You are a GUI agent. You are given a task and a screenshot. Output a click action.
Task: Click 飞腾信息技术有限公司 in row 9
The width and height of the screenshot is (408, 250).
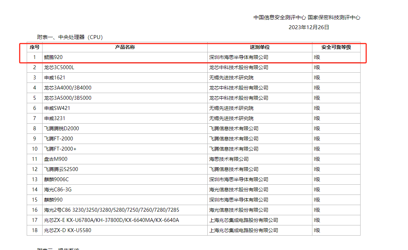point(234,138)
